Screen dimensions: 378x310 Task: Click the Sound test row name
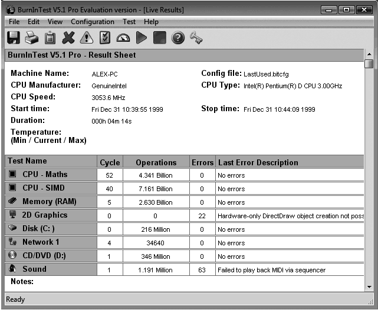[34, 269]
